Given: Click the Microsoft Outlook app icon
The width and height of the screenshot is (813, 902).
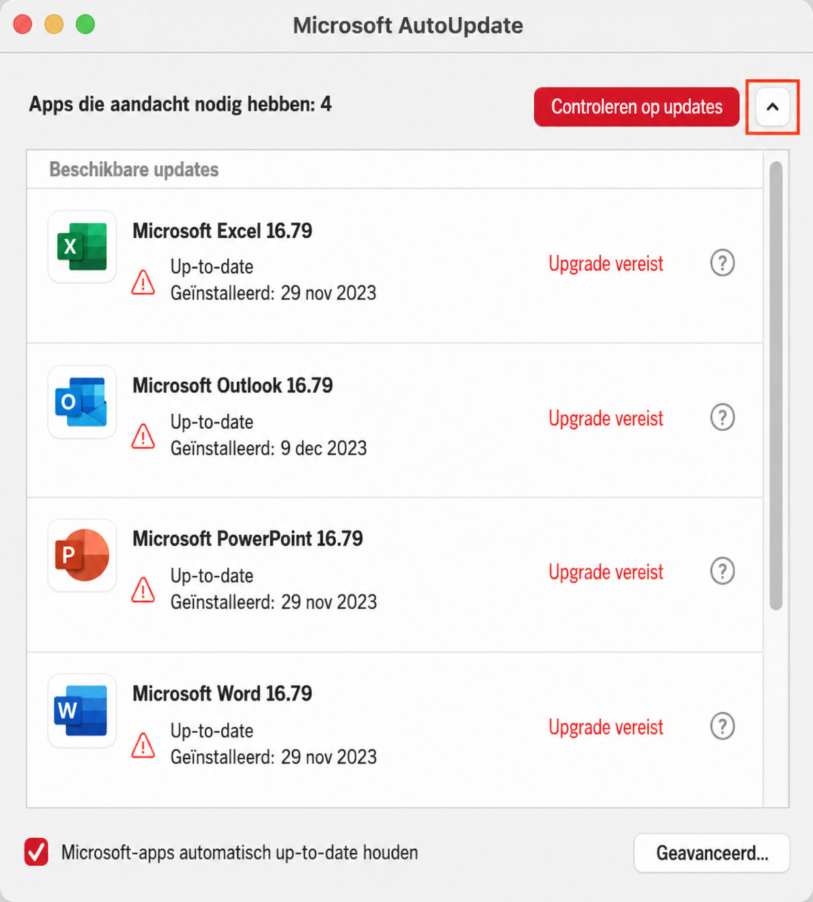Looking at the screenshot, I should (x=82, y=401).
